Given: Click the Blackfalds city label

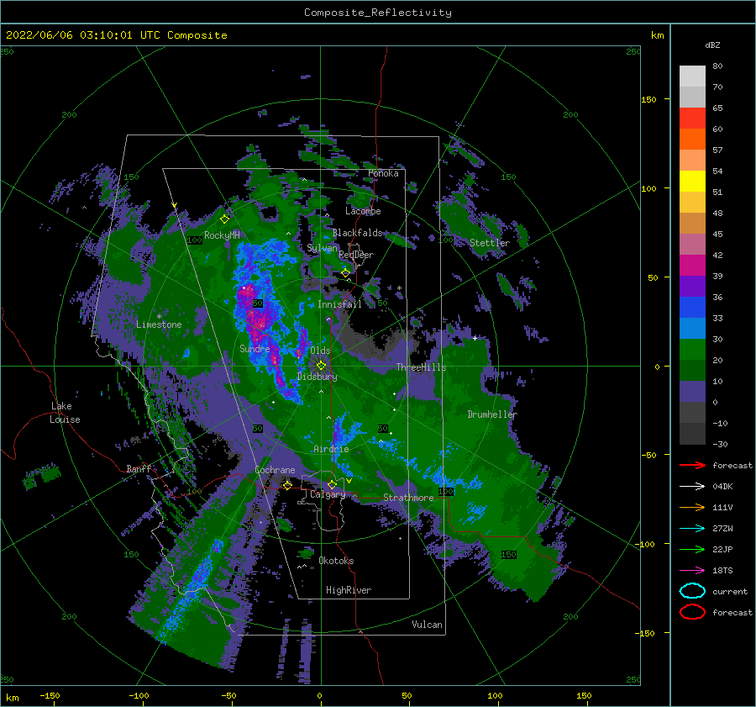Looking at the screenshot, I should coord(357,233).
